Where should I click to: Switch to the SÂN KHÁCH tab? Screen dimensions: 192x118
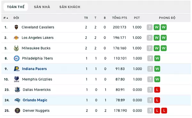coord(70,7)
